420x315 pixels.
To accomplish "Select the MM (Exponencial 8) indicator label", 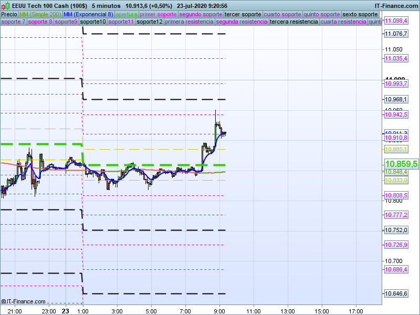I will click(x=88, y=14).
